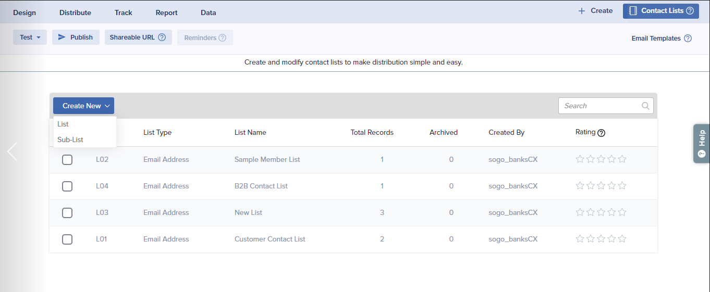Select the Sample Member List checkbox

pos(67,160)
